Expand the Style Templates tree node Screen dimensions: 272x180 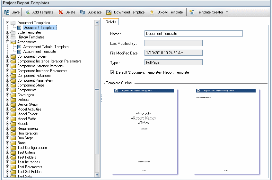8,32
